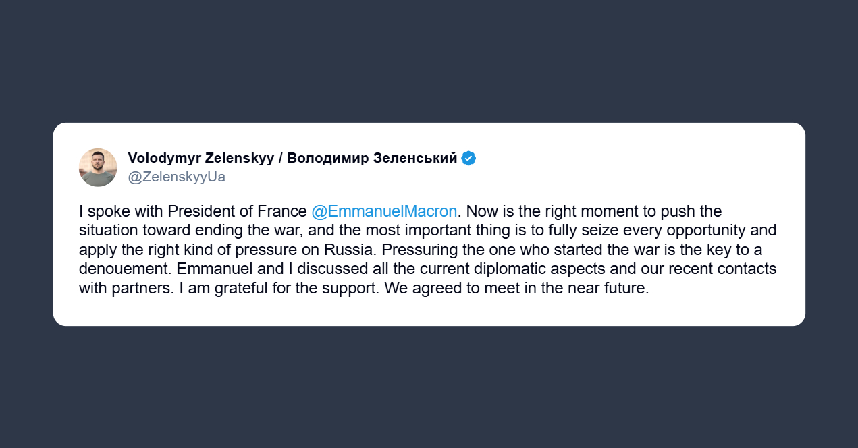Follow the @EmmanuelMacron mention link
This screenshot has height=448, width=858.
tap(384, 211)
